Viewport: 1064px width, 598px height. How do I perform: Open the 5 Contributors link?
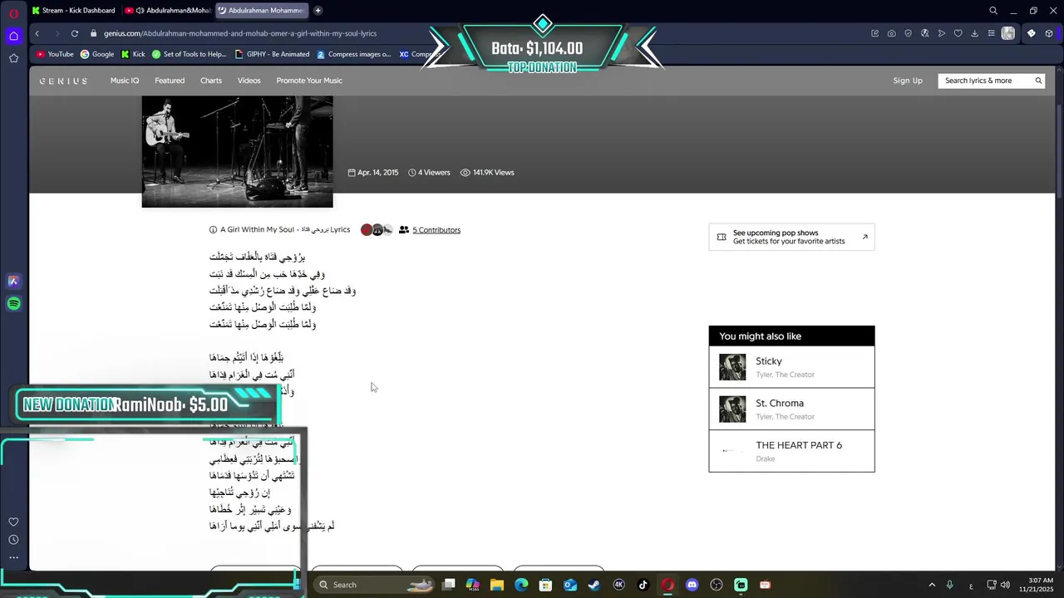point(436,230)
